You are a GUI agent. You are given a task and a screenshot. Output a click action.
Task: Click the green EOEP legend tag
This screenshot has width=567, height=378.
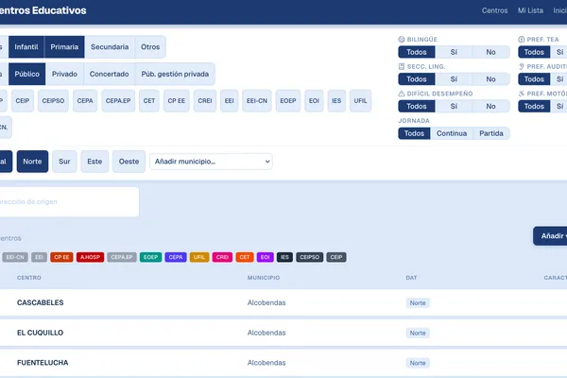coord(151,257)
